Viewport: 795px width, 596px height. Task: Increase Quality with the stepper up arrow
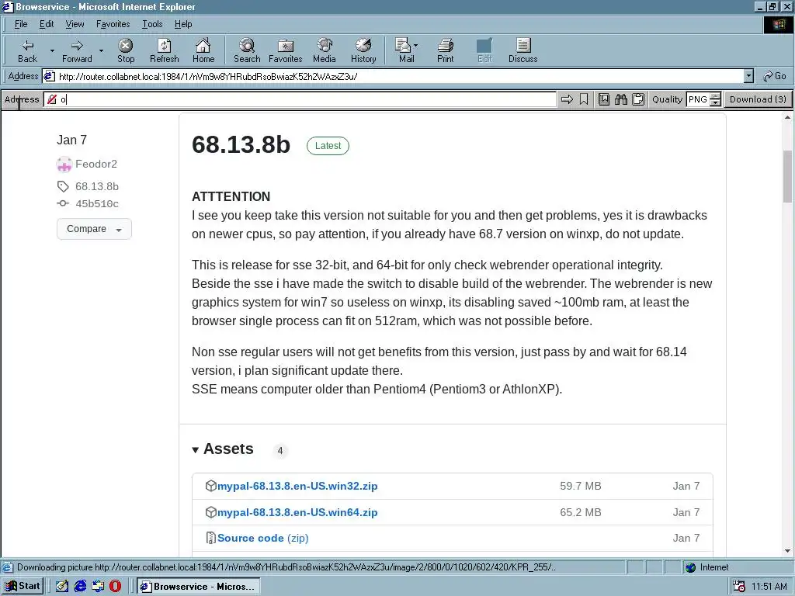[x=715, y=95]
